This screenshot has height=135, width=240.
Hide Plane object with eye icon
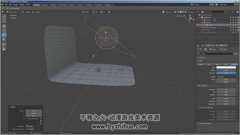click(x=231, y=30)
